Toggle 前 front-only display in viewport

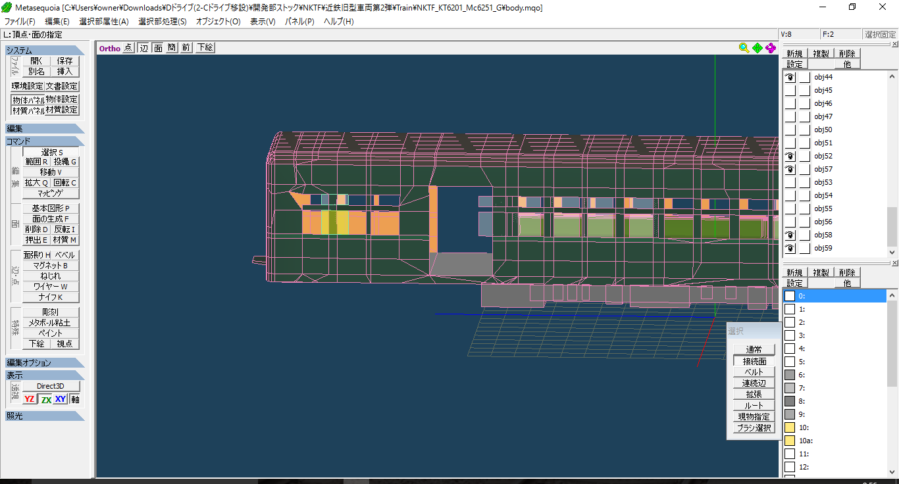pos(186,48)
